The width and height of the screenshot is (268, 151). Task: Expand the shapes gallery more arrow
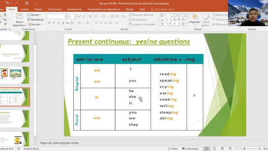point(187,24)
